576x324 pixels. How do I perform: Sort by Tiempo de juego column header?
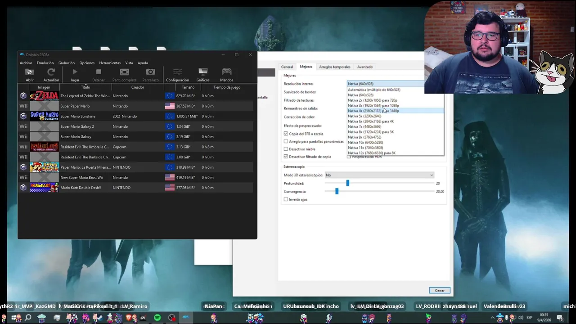(227, 87)
